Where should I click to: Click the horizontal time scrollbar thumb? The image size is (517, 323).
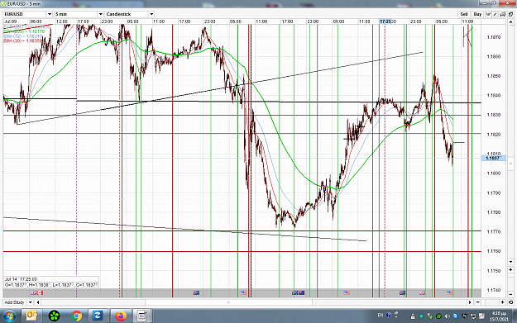(x=228, y=302)
